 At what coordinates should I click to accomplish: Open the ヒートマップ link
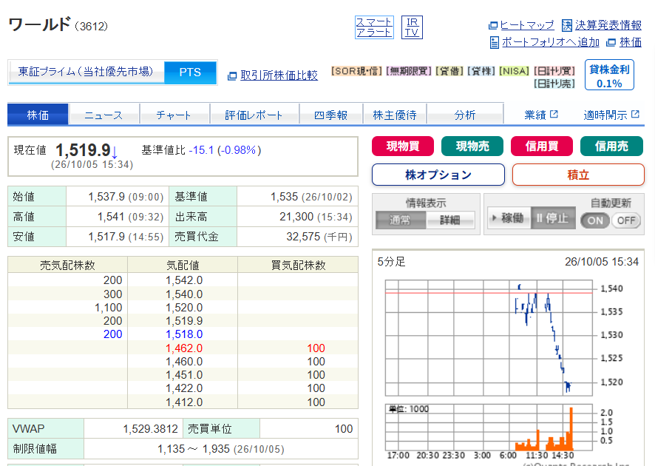(x=527, y=25)
